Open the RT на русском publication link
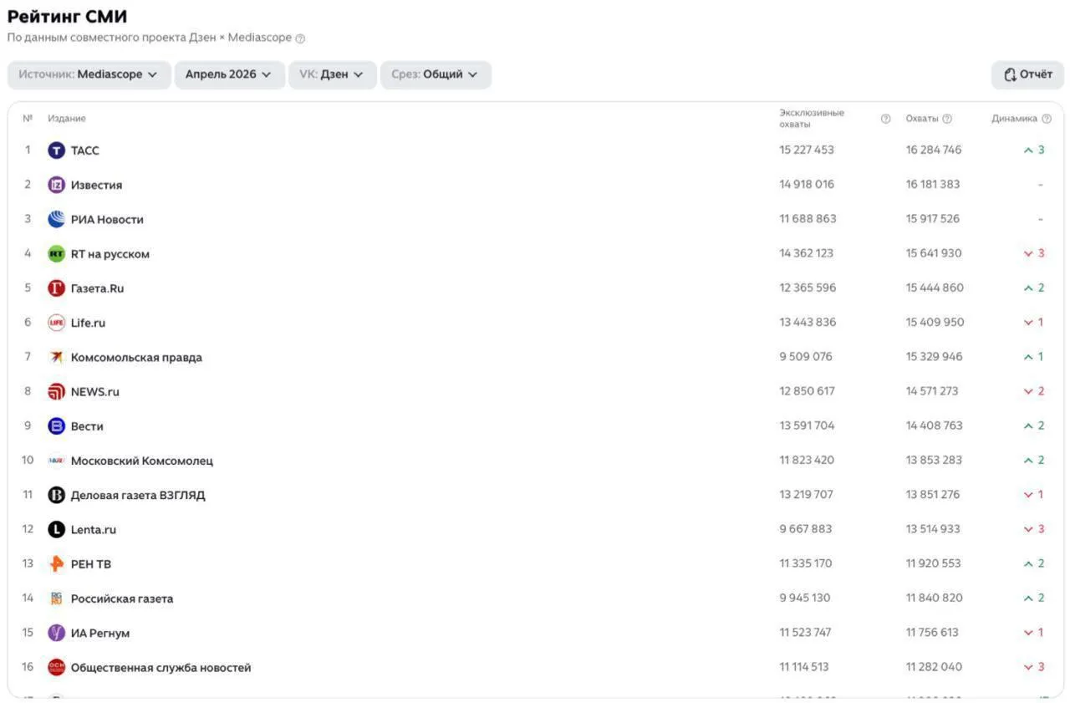 [x=110, y=254]
